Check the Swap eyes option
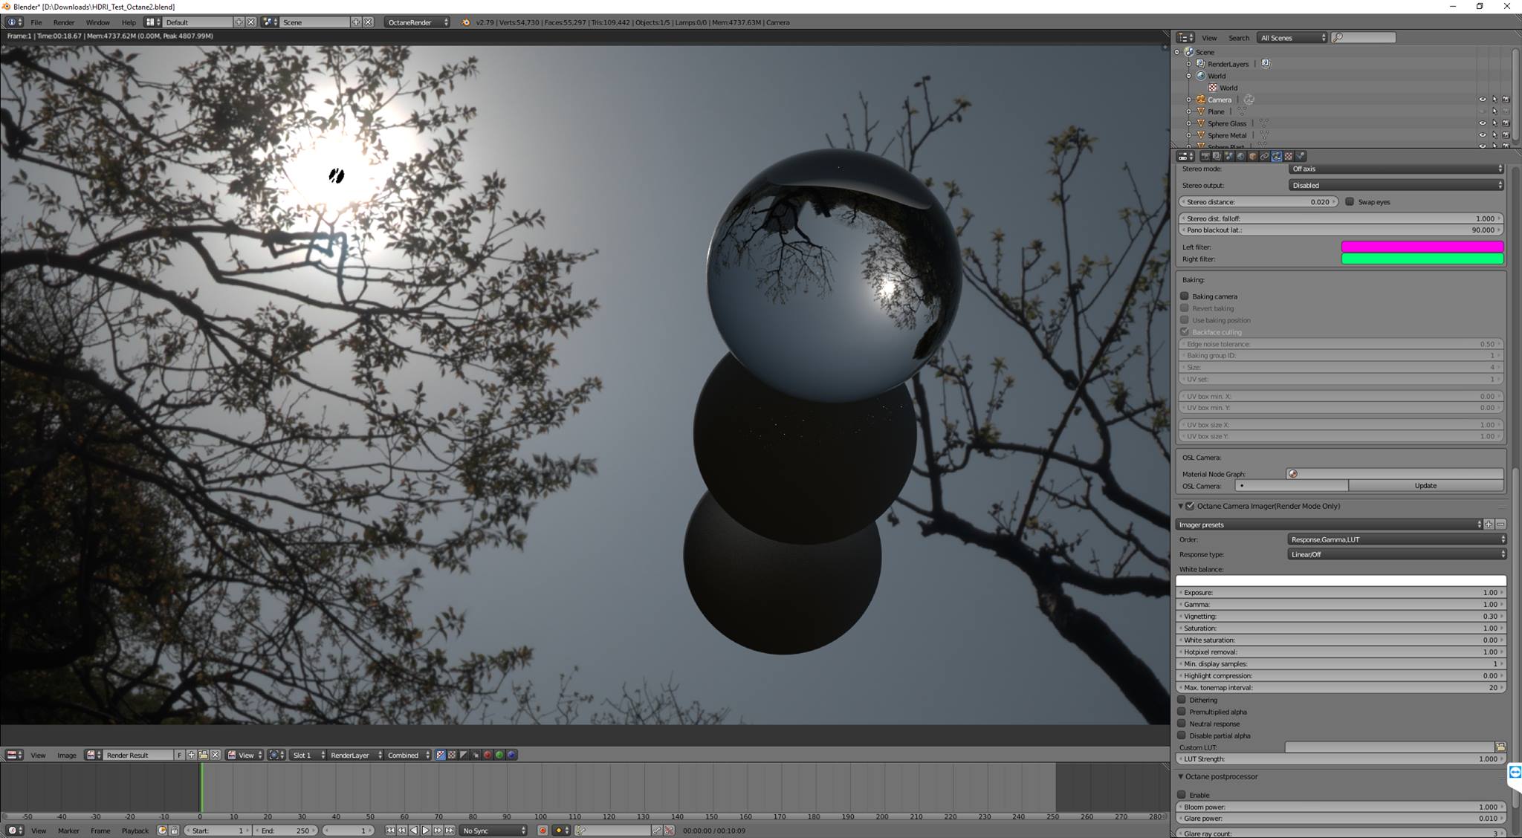This screenshot has width=1522, height=838. [x=1350, y=202]
